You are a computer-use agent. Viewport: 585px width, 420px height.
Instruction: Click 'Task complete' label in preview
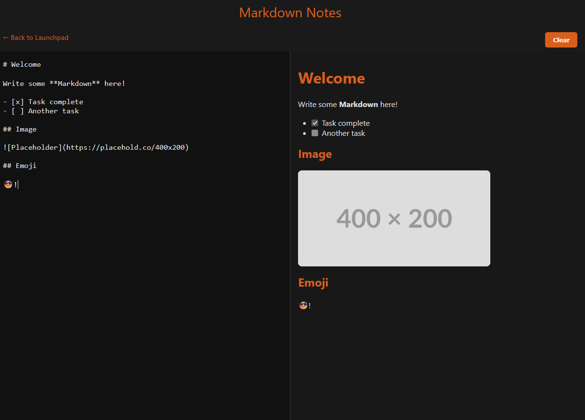tap(346, 123)
